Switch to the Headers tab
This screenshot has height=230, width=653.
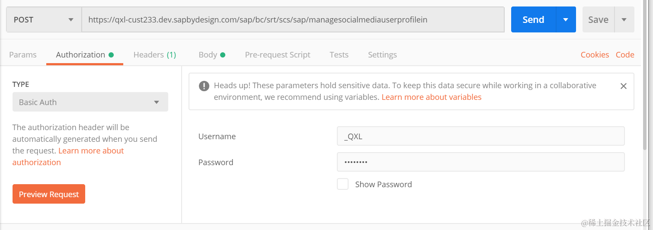point(154,55)
